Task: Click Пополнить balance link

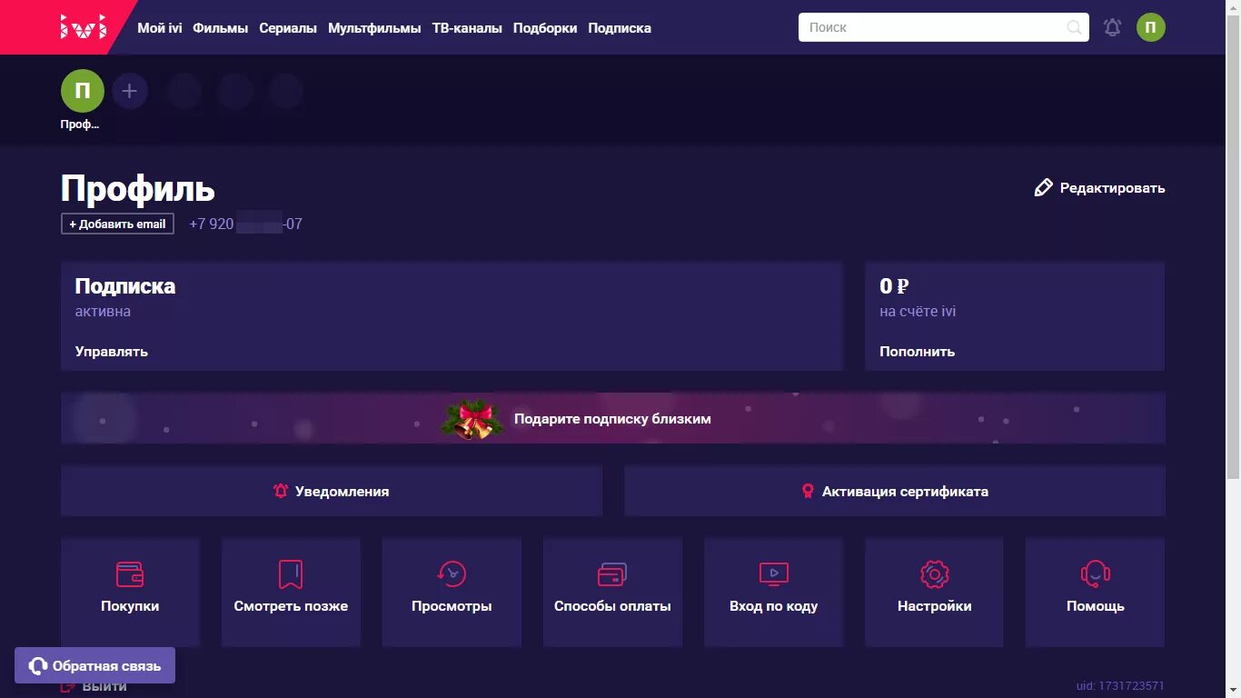Action: pyautogui.click(x=917, y=352)
